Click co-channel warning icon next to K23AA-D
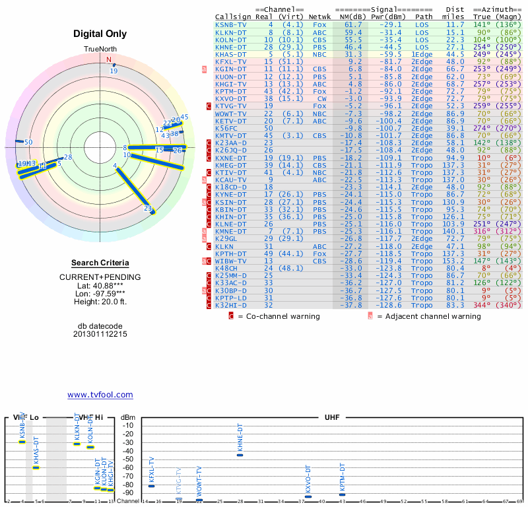This screenshot has height=507, width=528. pos(209,143)
